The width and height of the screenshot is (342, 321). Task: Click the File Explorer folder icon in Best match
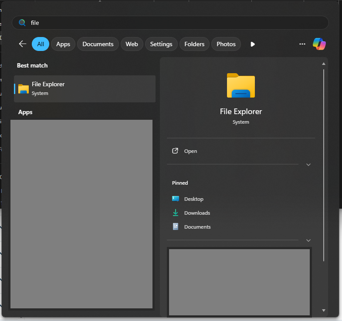(x=24, y=89)
